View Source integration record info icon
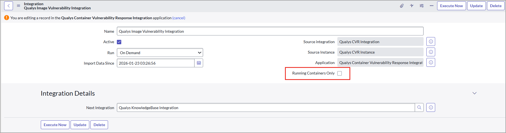 (x=431, y=41)
